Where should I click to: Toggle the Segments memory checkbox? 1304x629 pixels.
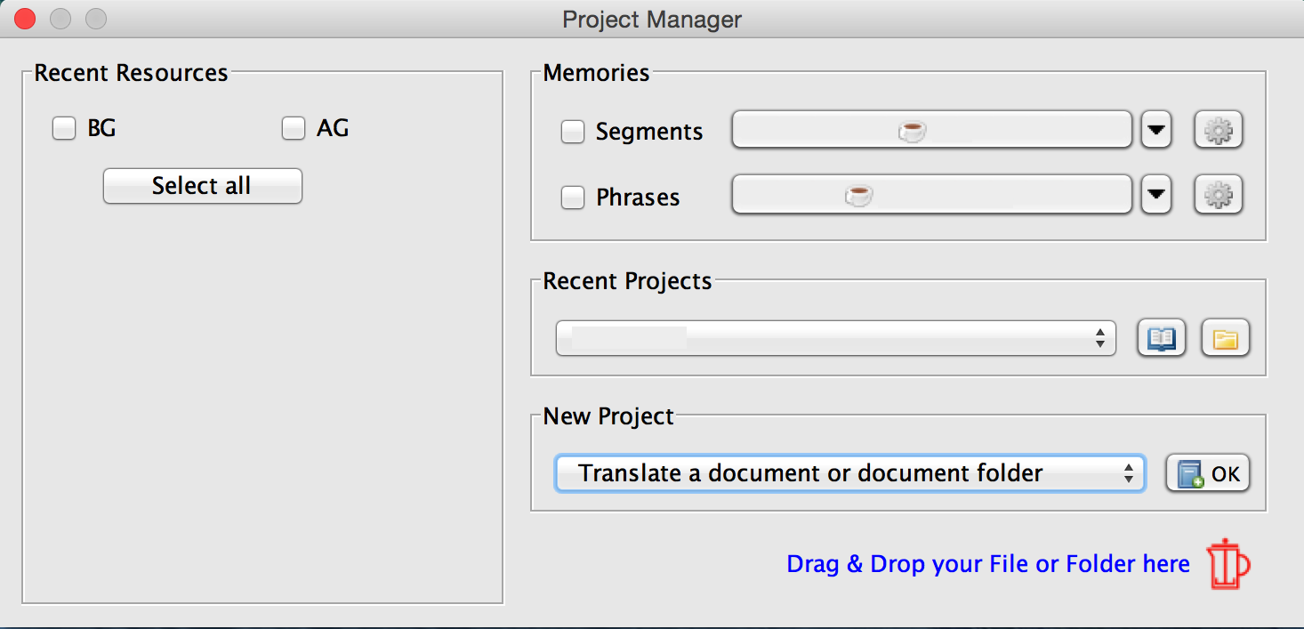573,132
